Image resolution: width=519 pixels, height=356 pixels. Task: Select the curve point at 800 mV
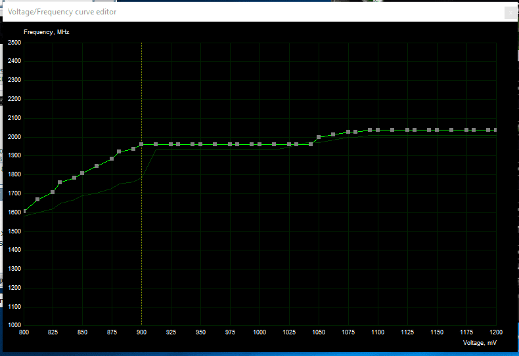pyautogui.click(x=24, y=211)
